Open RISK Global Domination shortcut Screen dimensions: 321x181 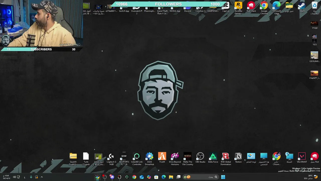tap(226, 159)
